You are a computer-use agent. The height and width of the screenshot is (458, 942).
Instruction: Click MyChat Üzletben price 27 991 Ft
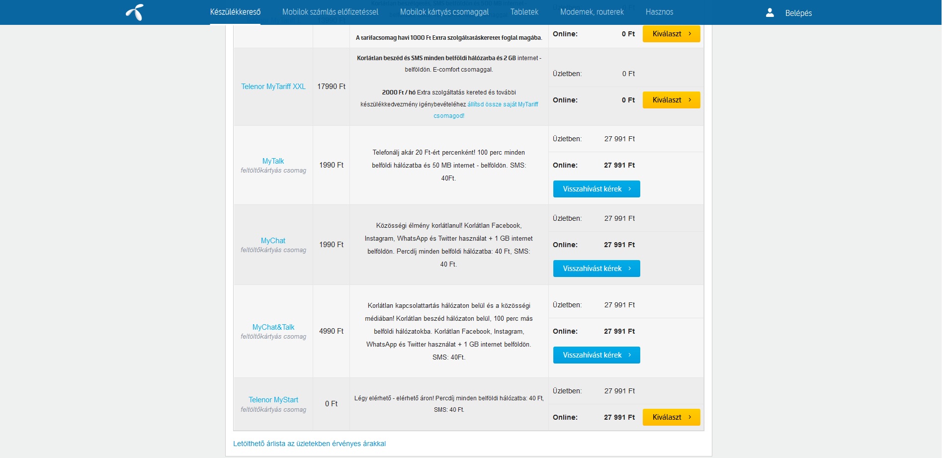[x=619, y=218]
